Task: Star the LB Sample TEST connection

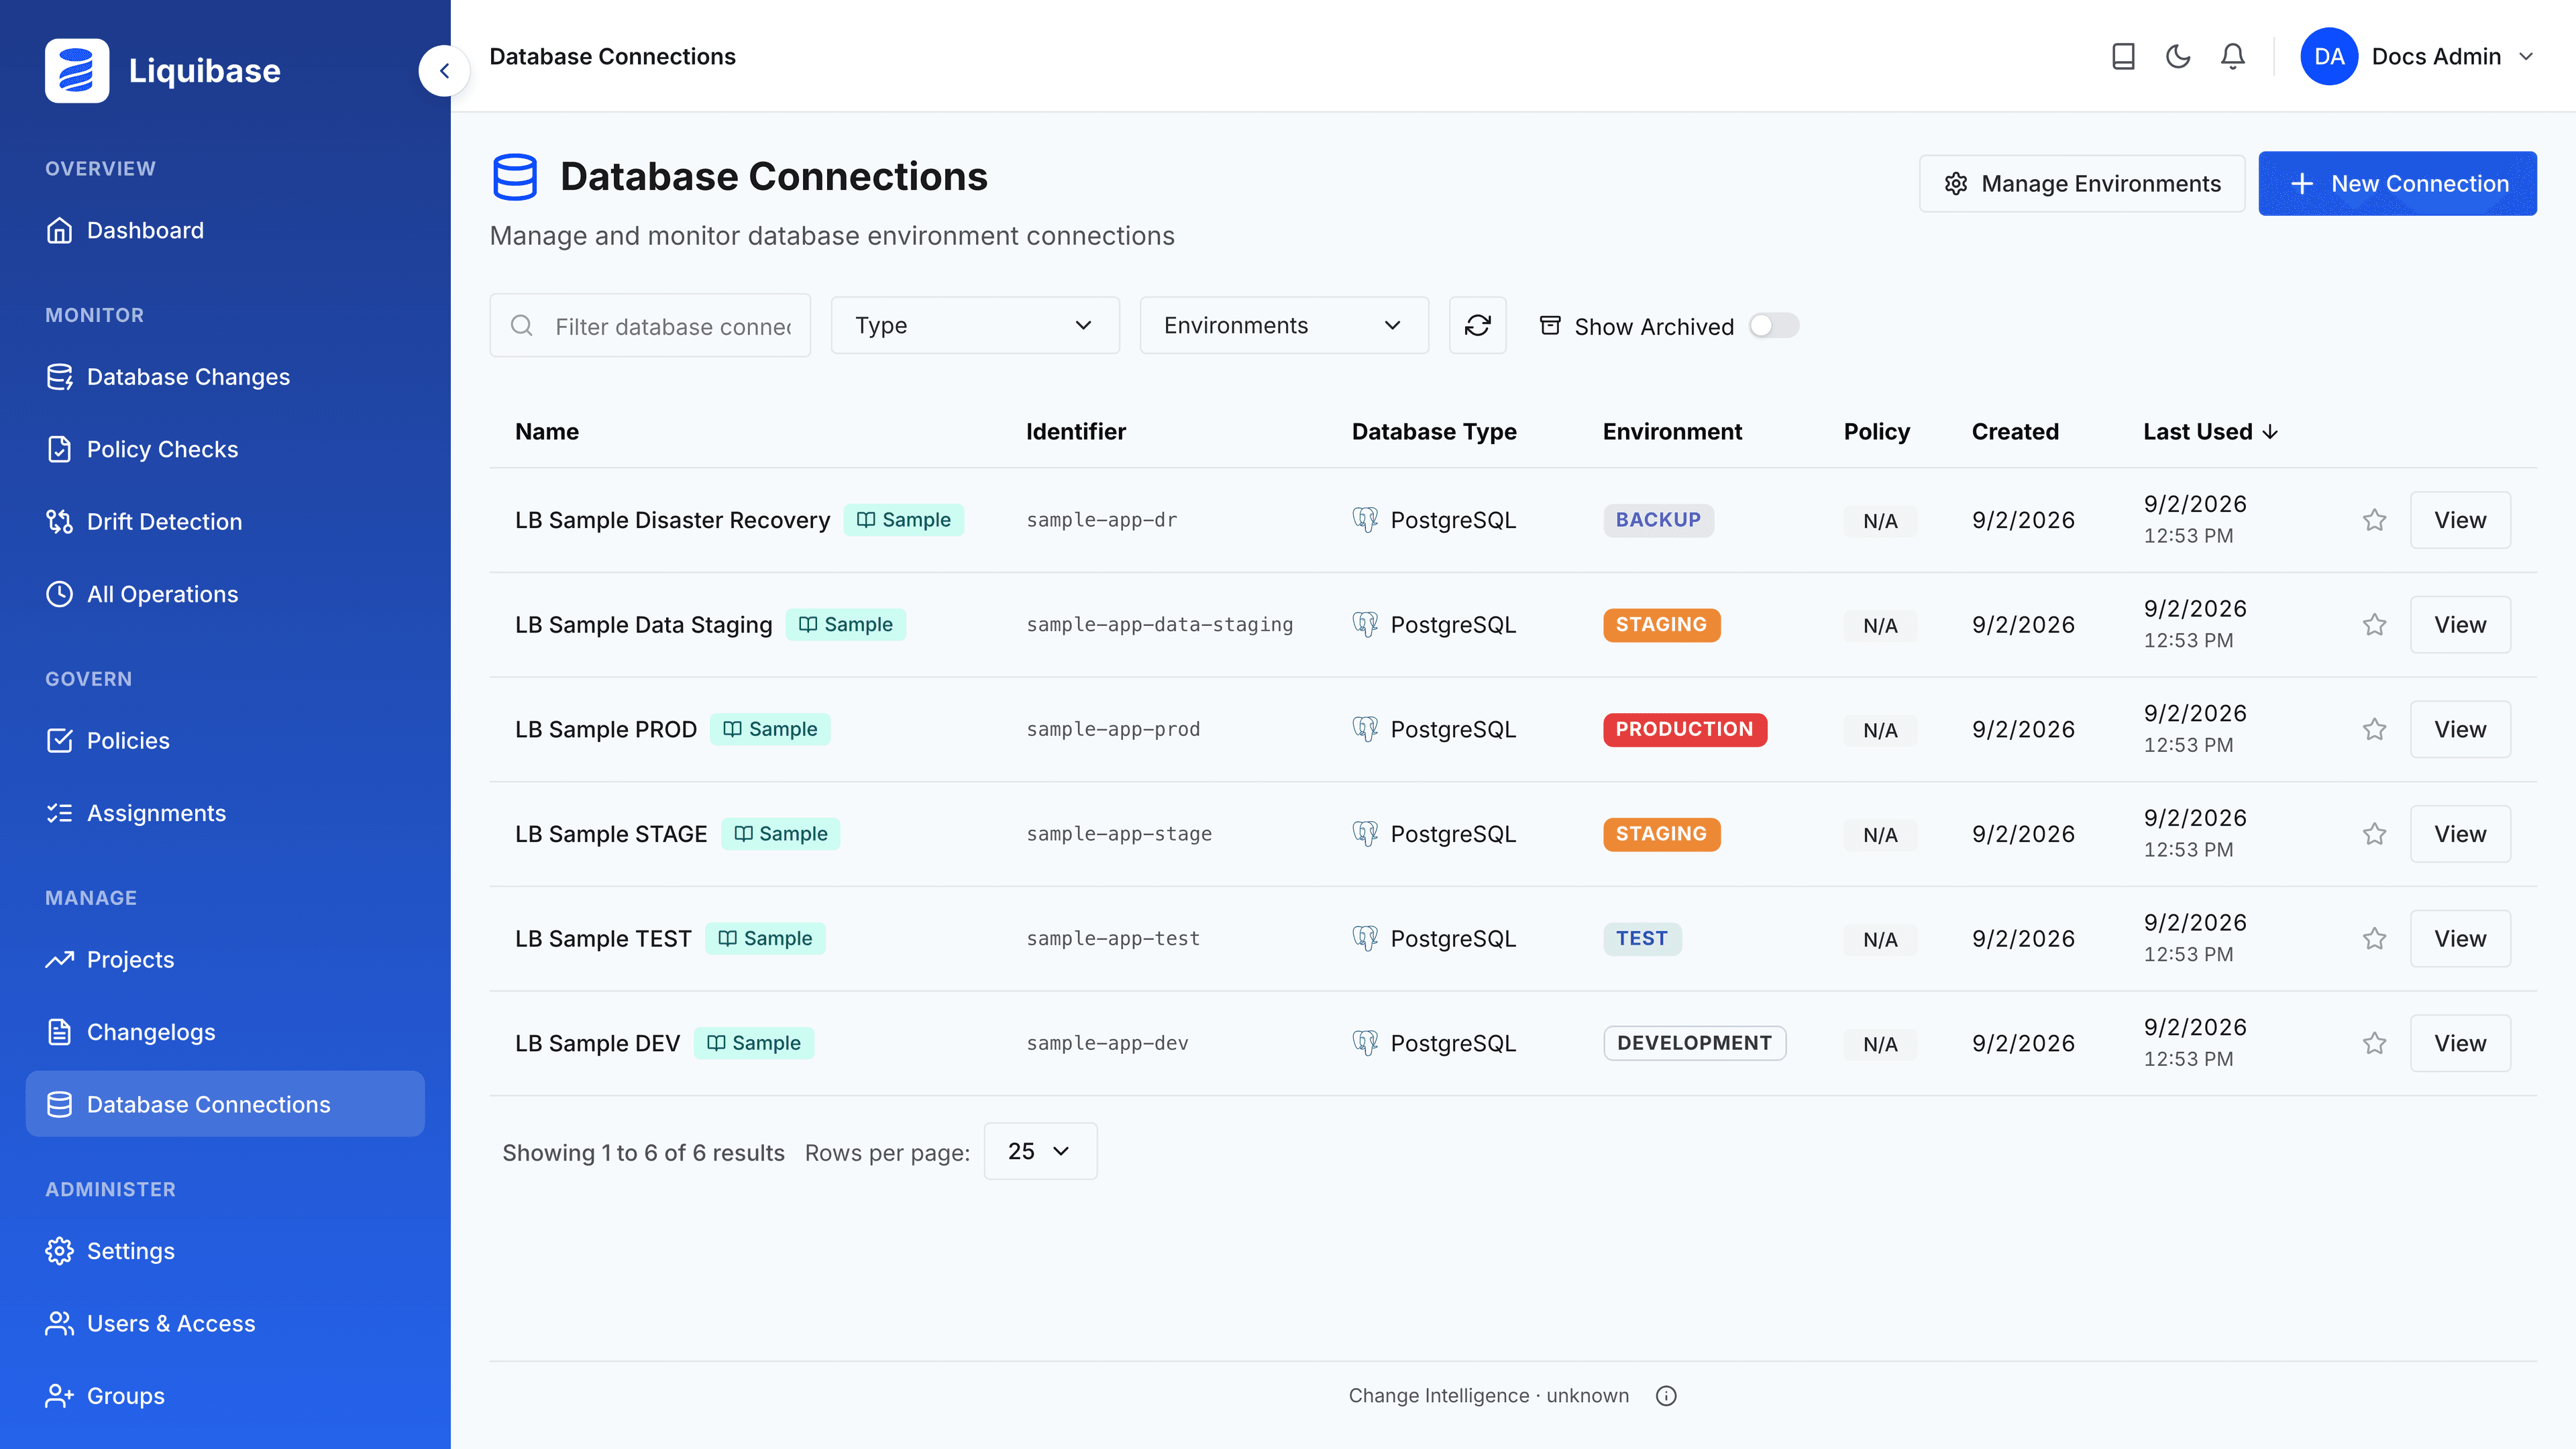Action: [2374, 939]
